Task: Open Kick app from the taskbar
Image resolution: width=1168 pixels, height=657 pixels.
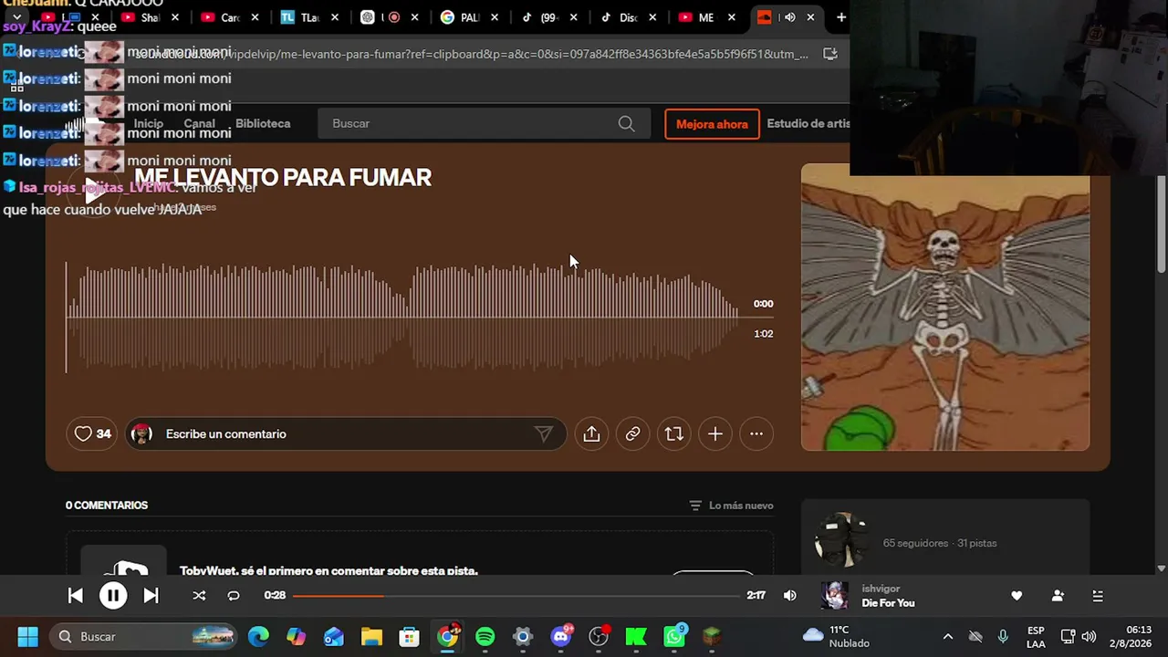Action: click(636, 637)
